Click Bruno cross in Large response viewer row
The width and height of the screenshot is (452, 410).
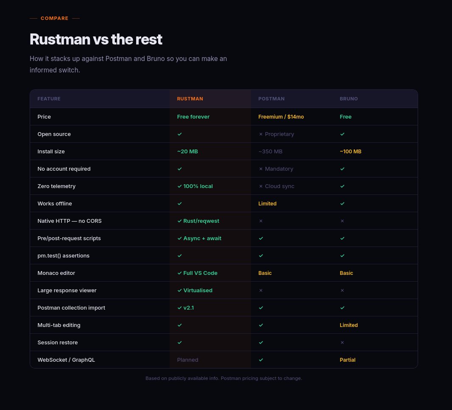(x=342, y=290)
